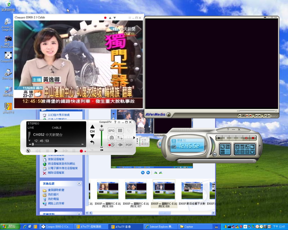Click the up triangle in Compro E900-2 title bar
The width and height of the screenshot is (288, 230).
coord(110,18)
